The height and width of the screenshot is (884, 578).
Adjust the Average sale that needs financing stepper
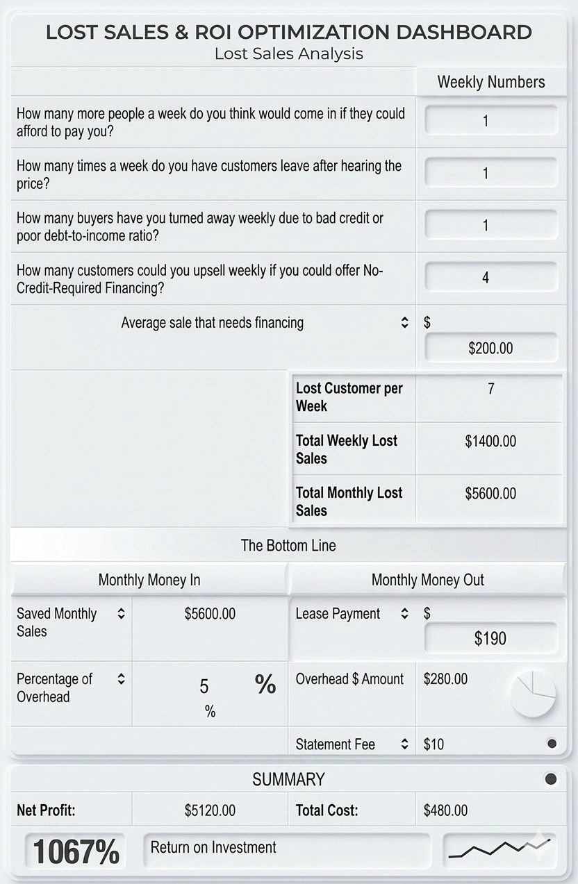pyautogui.click(x=405, y=323)
